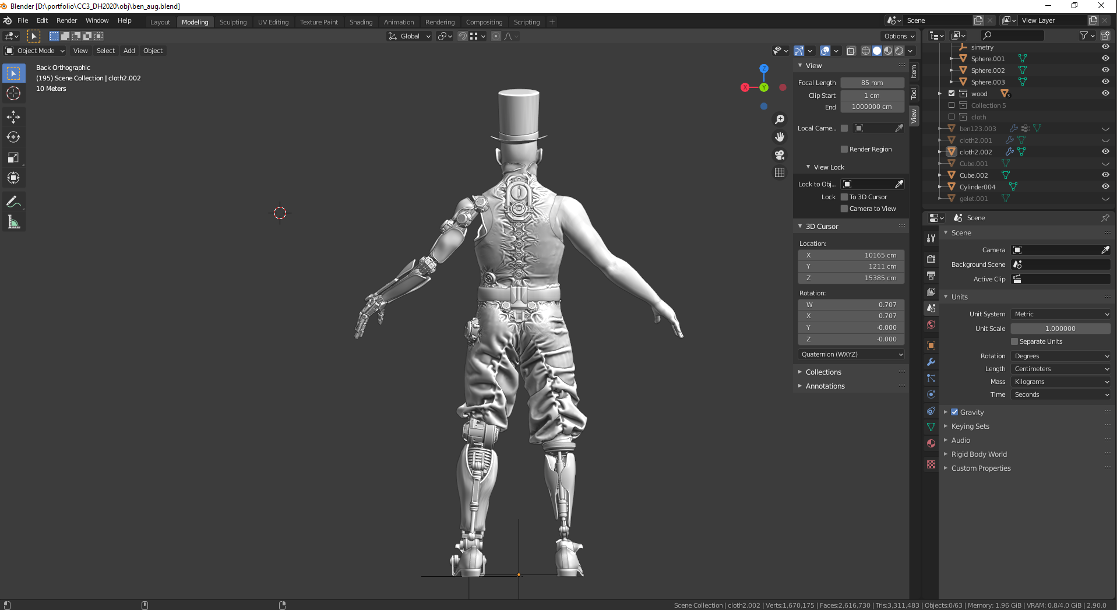Toggle X-ray view in viewport header

click(x=851, y=51)
